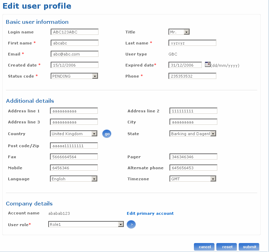Focus the Post code/Zip field
The width and height of the screenshot is (269, 252).
coord(74,146)
